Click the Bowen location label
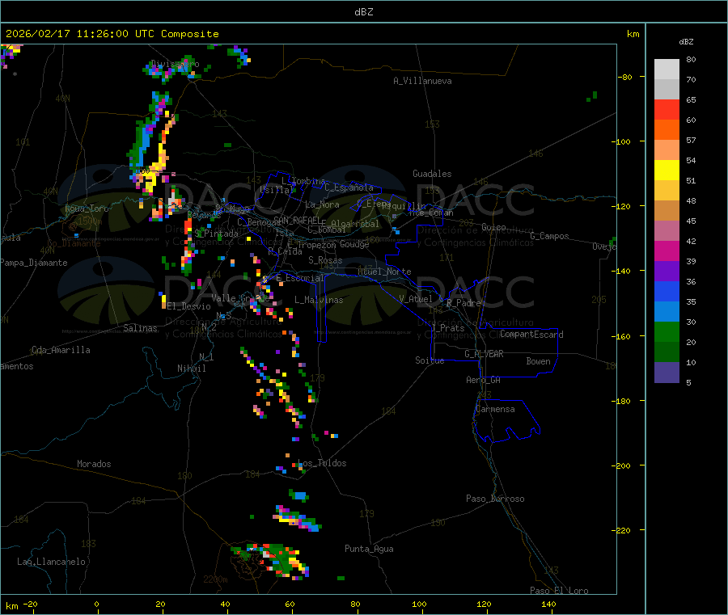 pyautogui.click(x=538, y=361)
